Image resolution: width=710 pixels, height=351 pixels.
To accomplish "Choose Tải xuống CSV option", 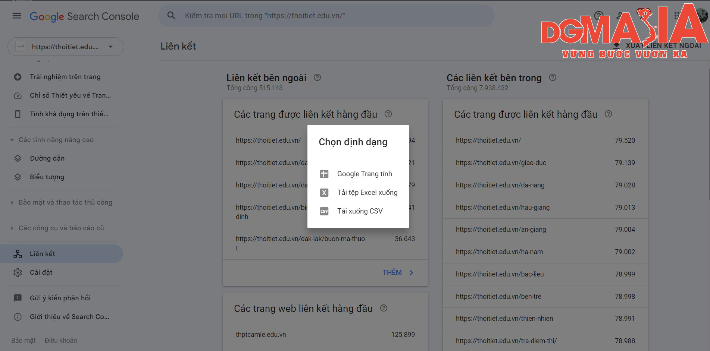I will [x=358, y=211].
